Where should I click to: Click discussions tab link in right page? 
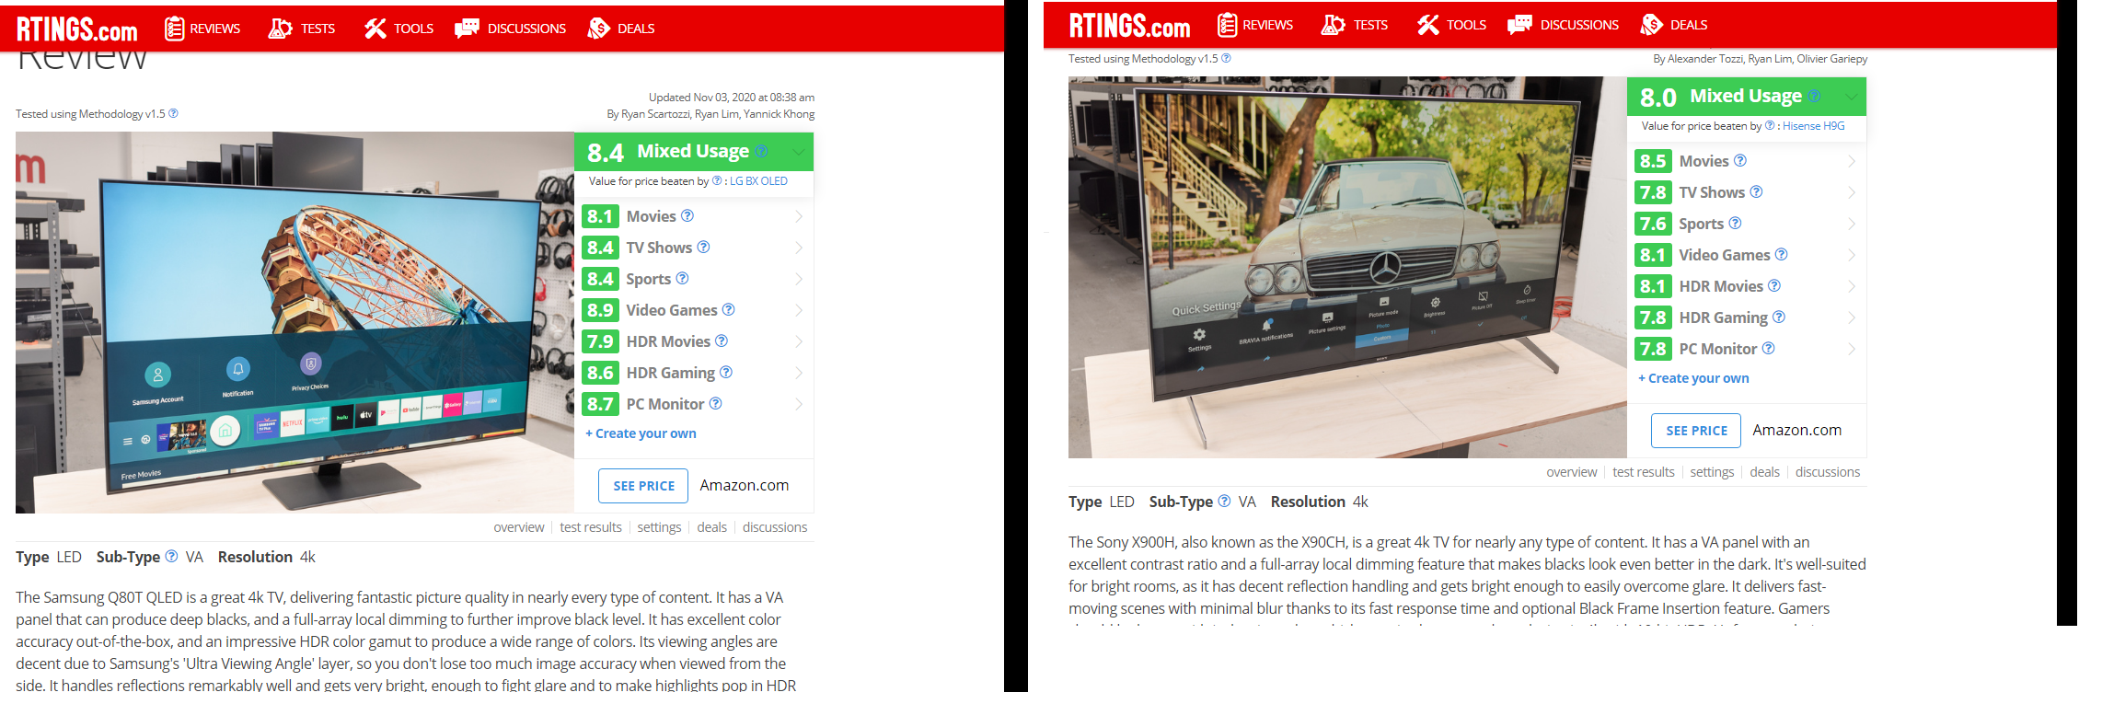pos(1827,472)
